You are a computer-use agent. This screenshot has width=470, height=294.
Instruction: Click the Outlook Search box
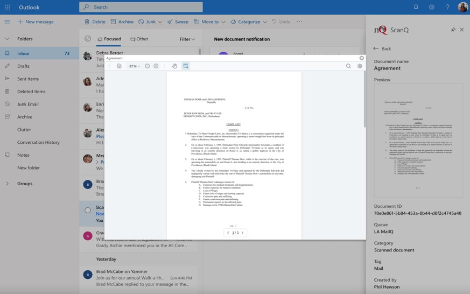click(x=141, y=7)
